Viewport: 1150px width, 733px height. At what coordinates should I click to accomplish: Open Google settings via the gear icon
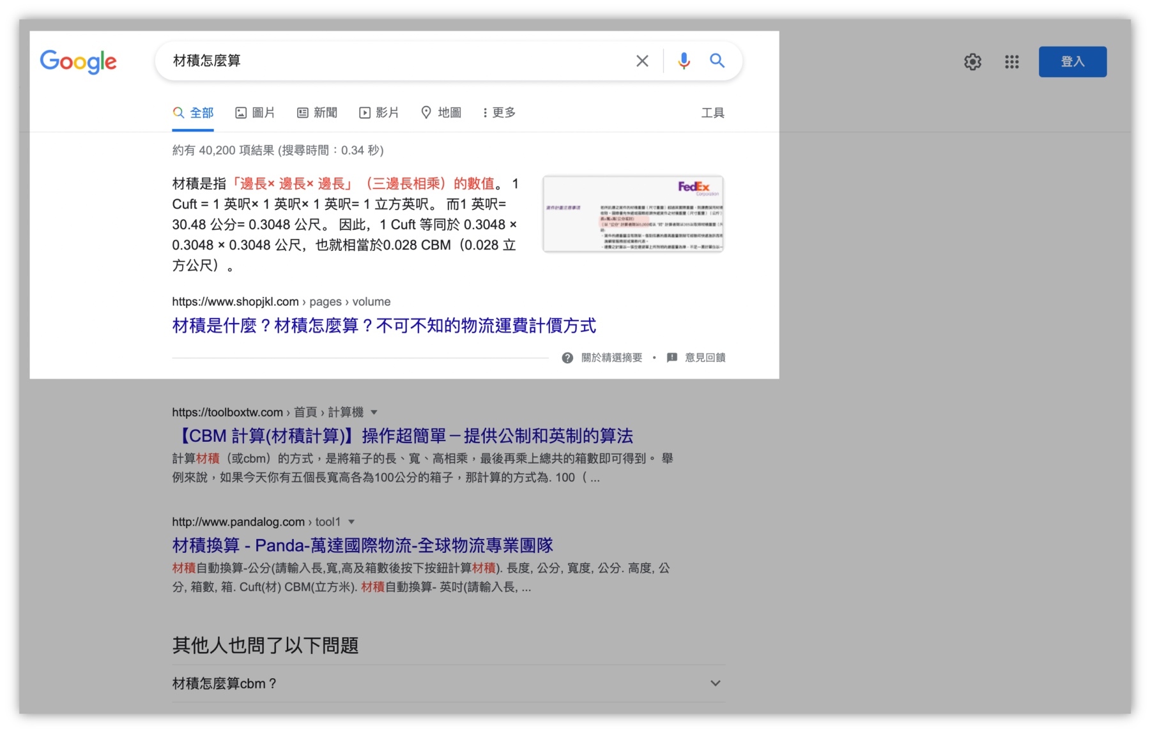point(972,61)
